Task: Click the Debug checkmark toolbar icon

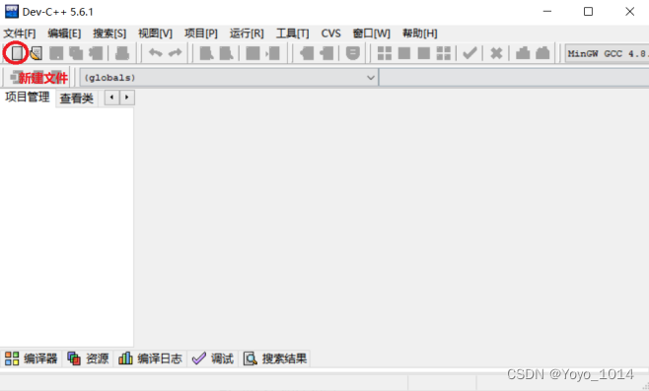Action: 469,53
